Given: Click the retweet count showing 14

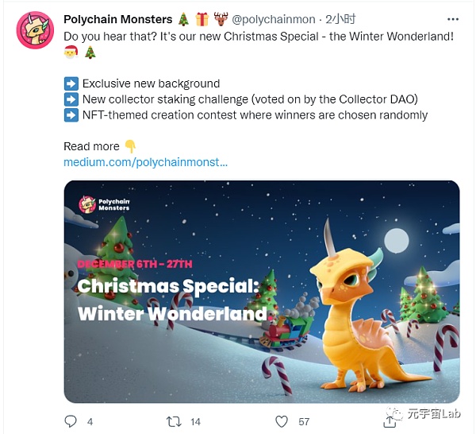Looking at the screenshot, I should (195, 421).
